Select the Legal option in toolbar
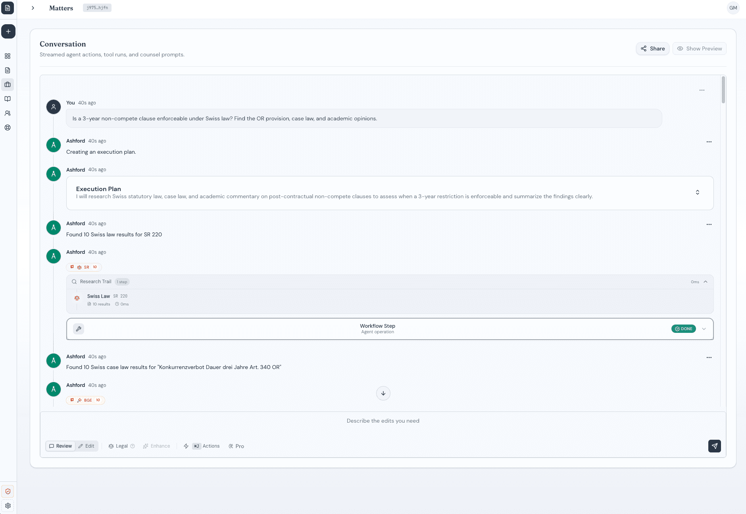Image resolution: width=746 pixels, height=514 pixels. pyautogui.click(x=118, y=446)
